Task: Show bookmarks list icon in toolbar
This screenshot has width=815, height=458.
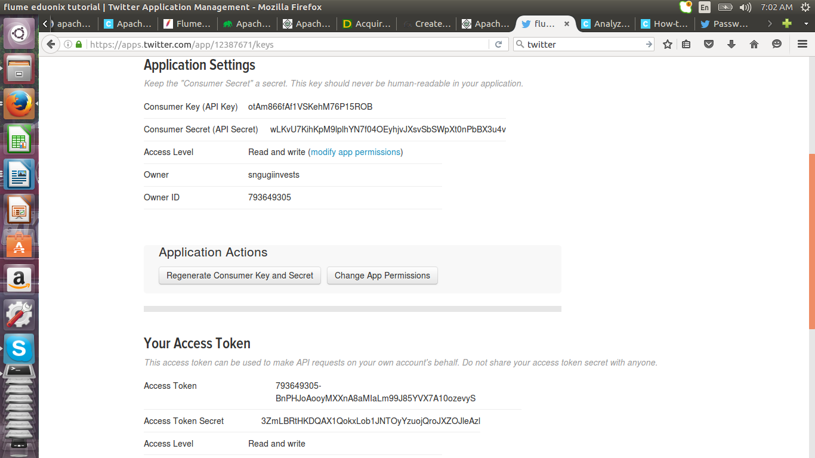Action: click(686, 44)
